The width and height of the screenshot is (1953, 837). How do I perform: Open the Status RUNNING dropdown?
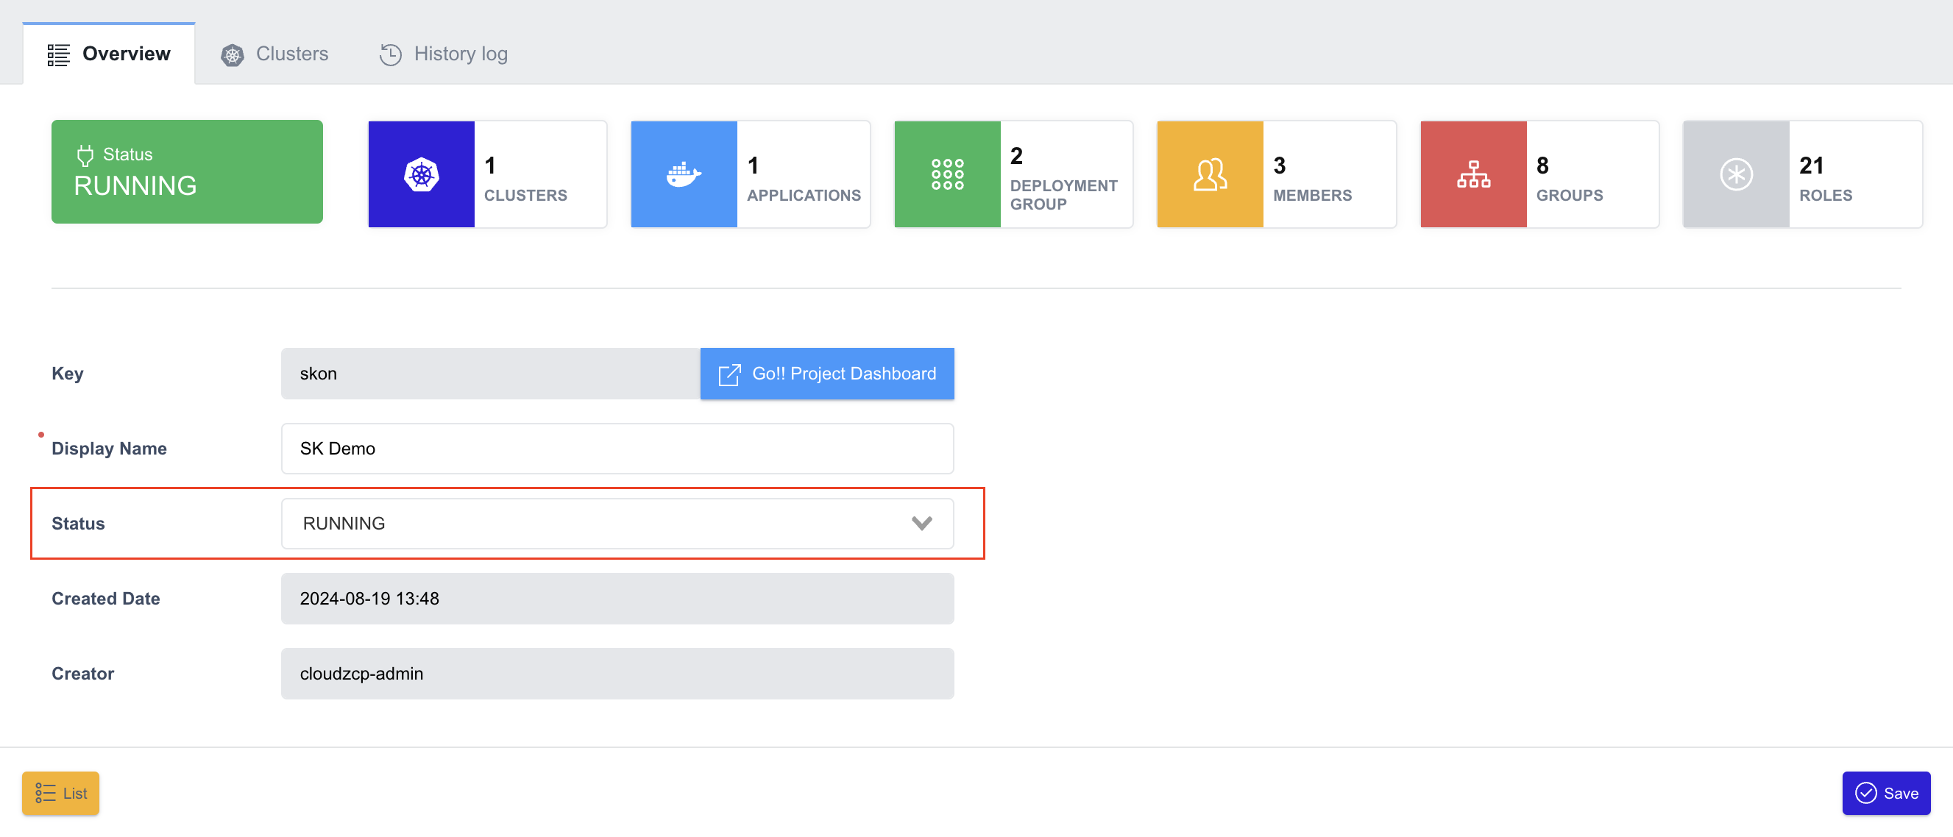tap(617, 524)
